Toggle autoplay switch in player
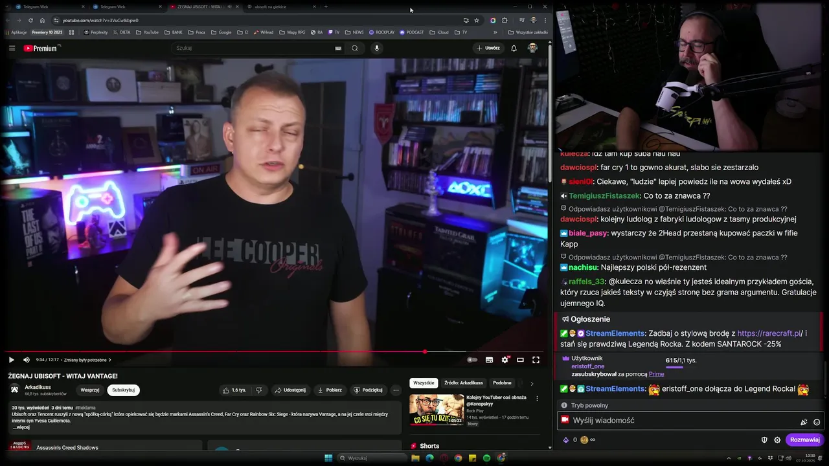This screenshot has height=466, width=829. coord(473,360)
